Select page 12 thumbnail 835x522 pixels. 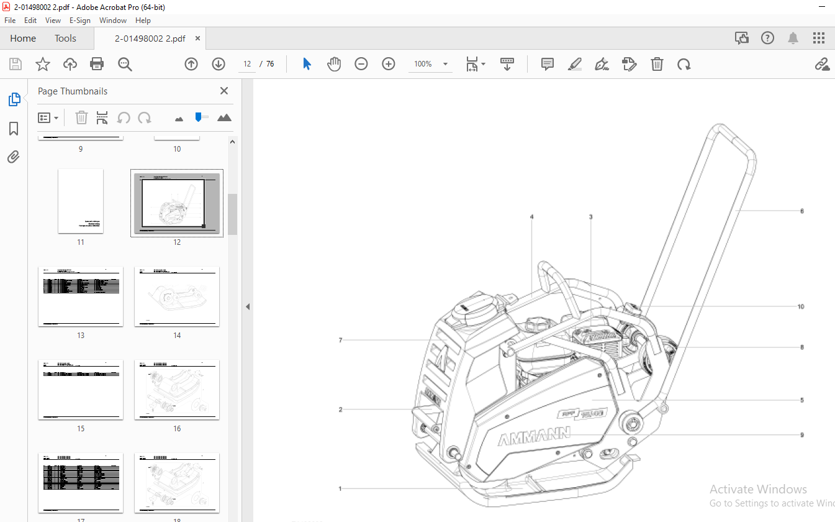[177, 203]
